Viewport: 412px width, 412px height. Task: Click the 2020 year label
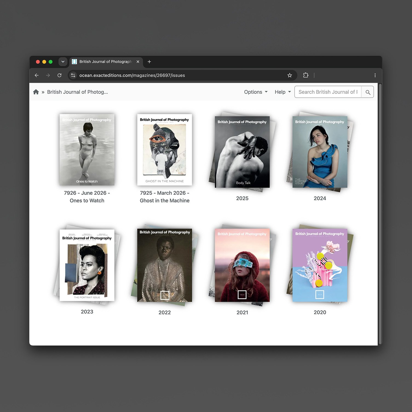(x=320, y=312)
